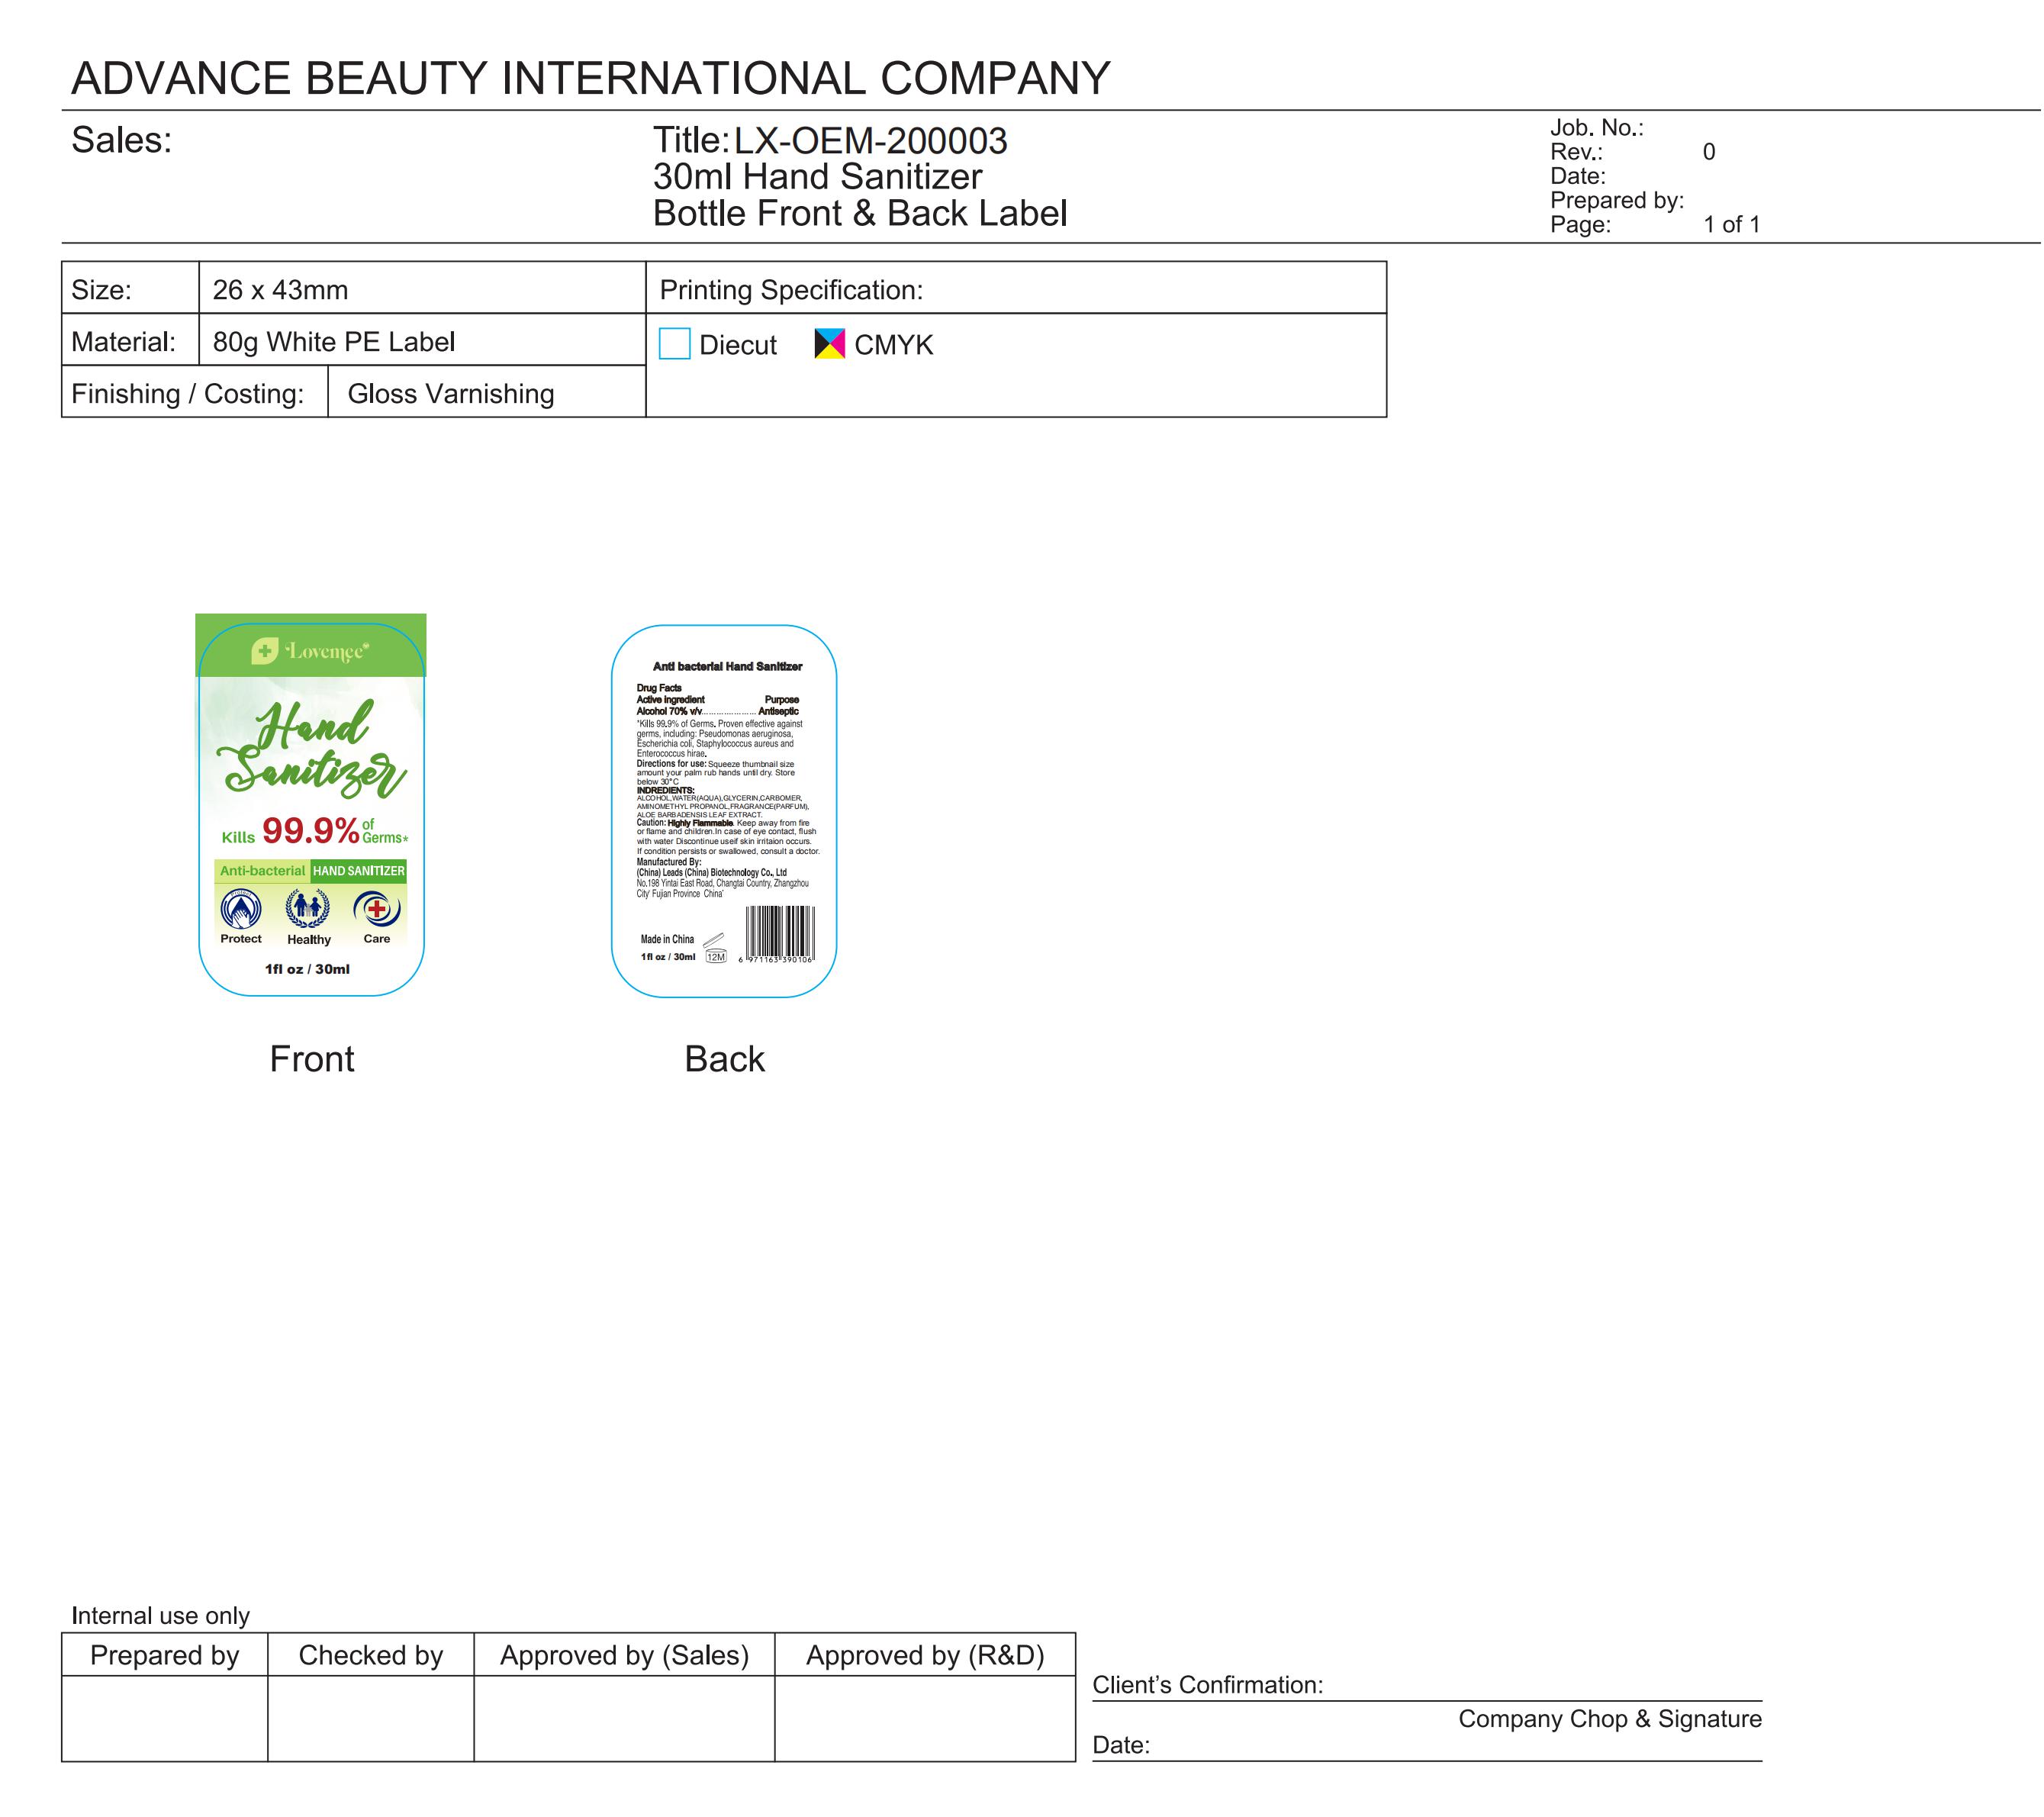Viewport: 2044px width, 1817px height.
Task: Click the Diecut checkbox square
Action: tap(674, 344)
